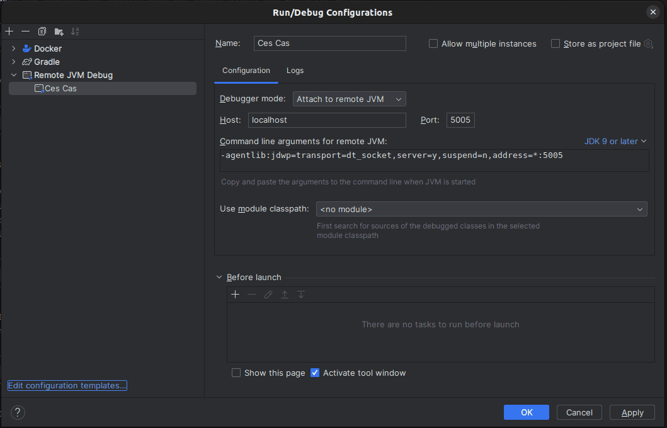The width and height of the screenshot is (667, 428).
Task: Expand the Gradle tree node
Action: coord(14,62)
